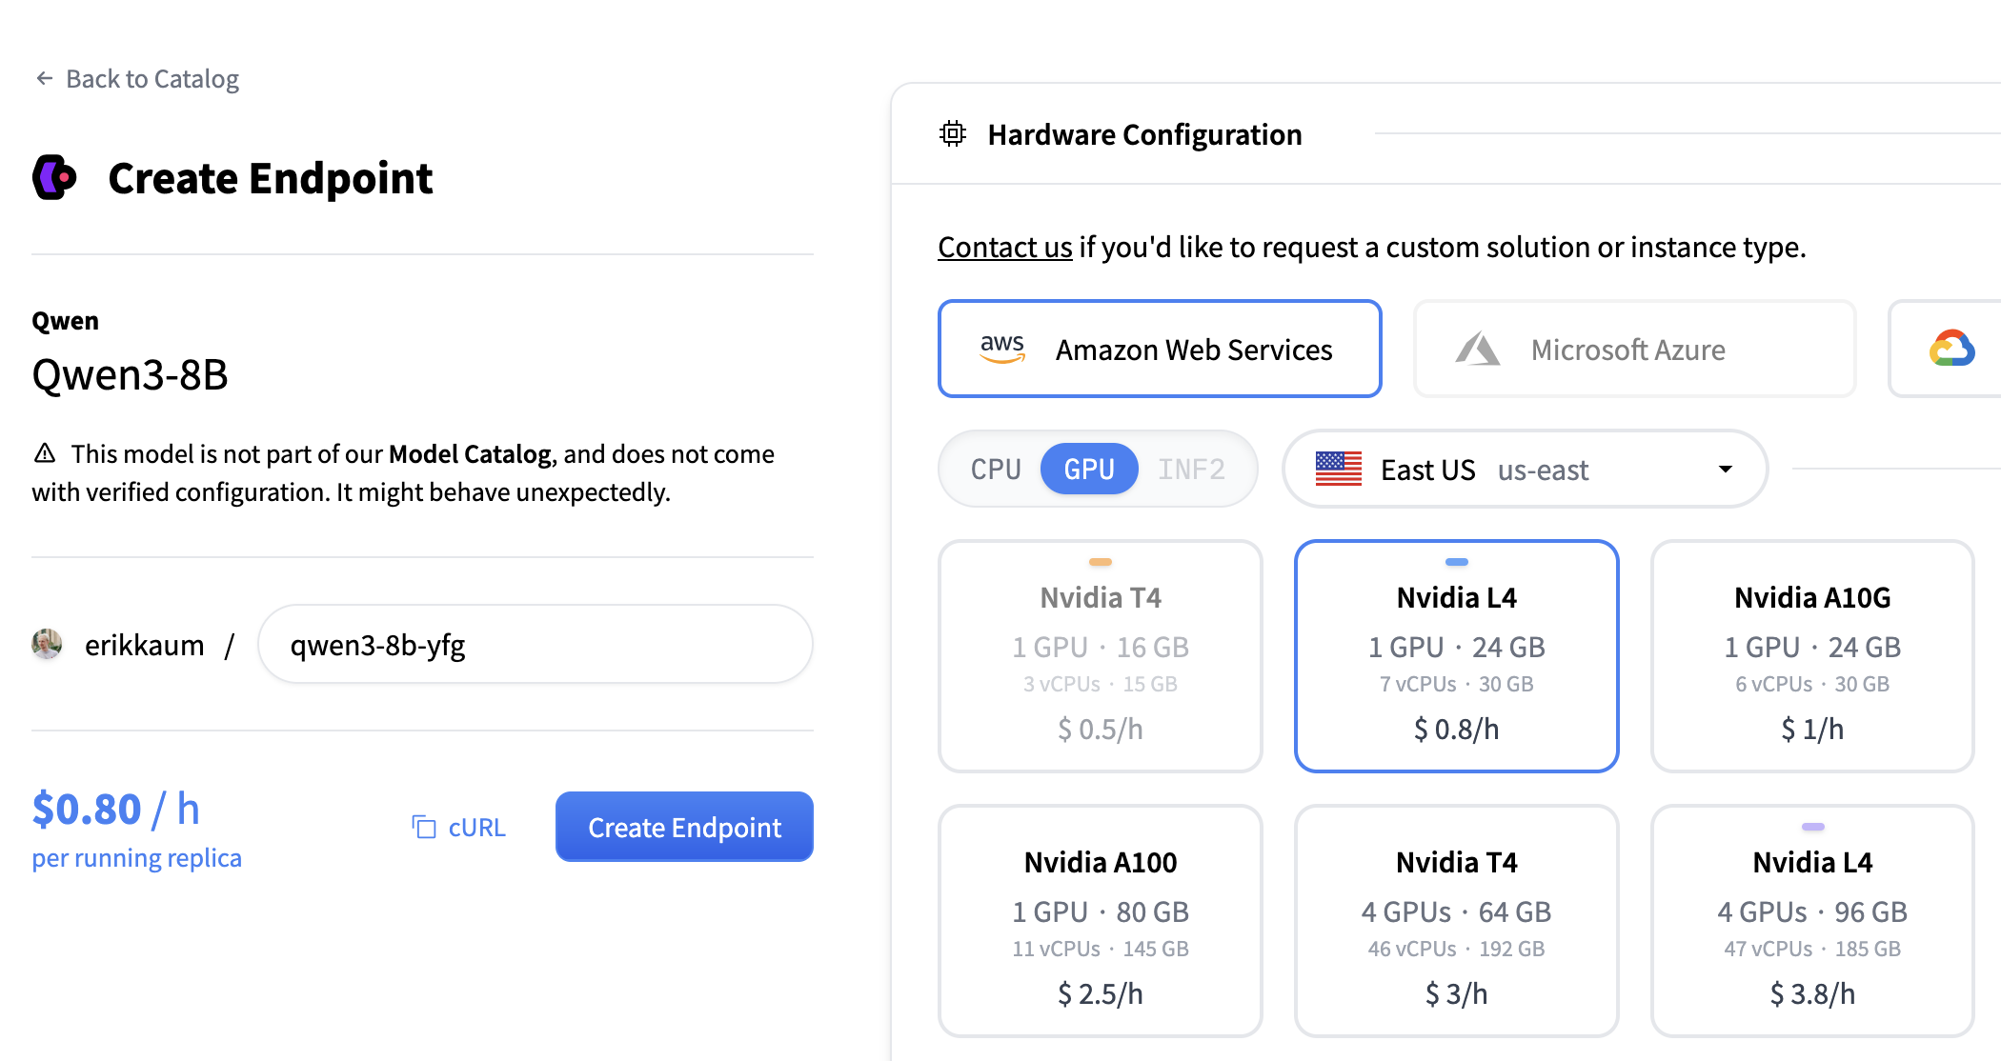This screenshot has height=1061, width=2001.
Task: Choose Amazon Web Services provider tab
Action: 1160,349
